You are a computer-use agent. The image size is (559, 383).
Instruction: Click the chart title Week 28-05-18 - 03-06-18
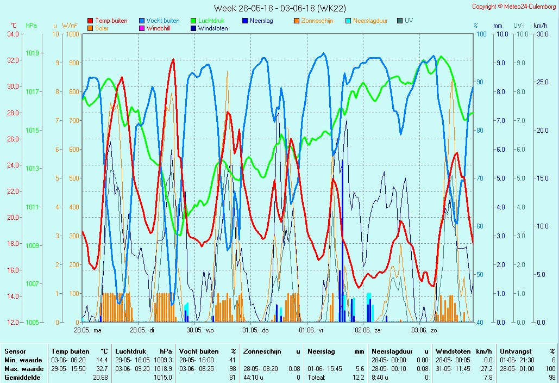point(279,8)
